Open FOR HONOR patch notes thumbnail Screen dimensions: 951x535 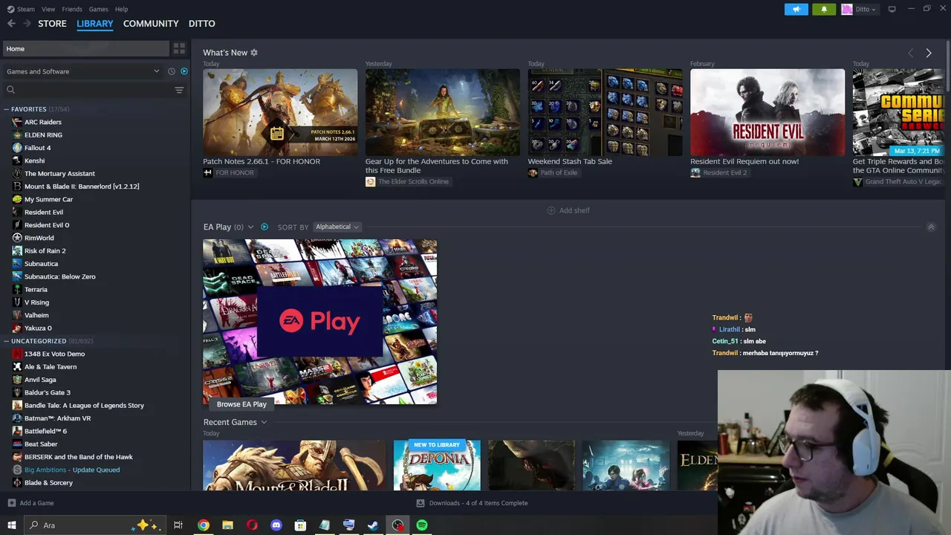280,112
